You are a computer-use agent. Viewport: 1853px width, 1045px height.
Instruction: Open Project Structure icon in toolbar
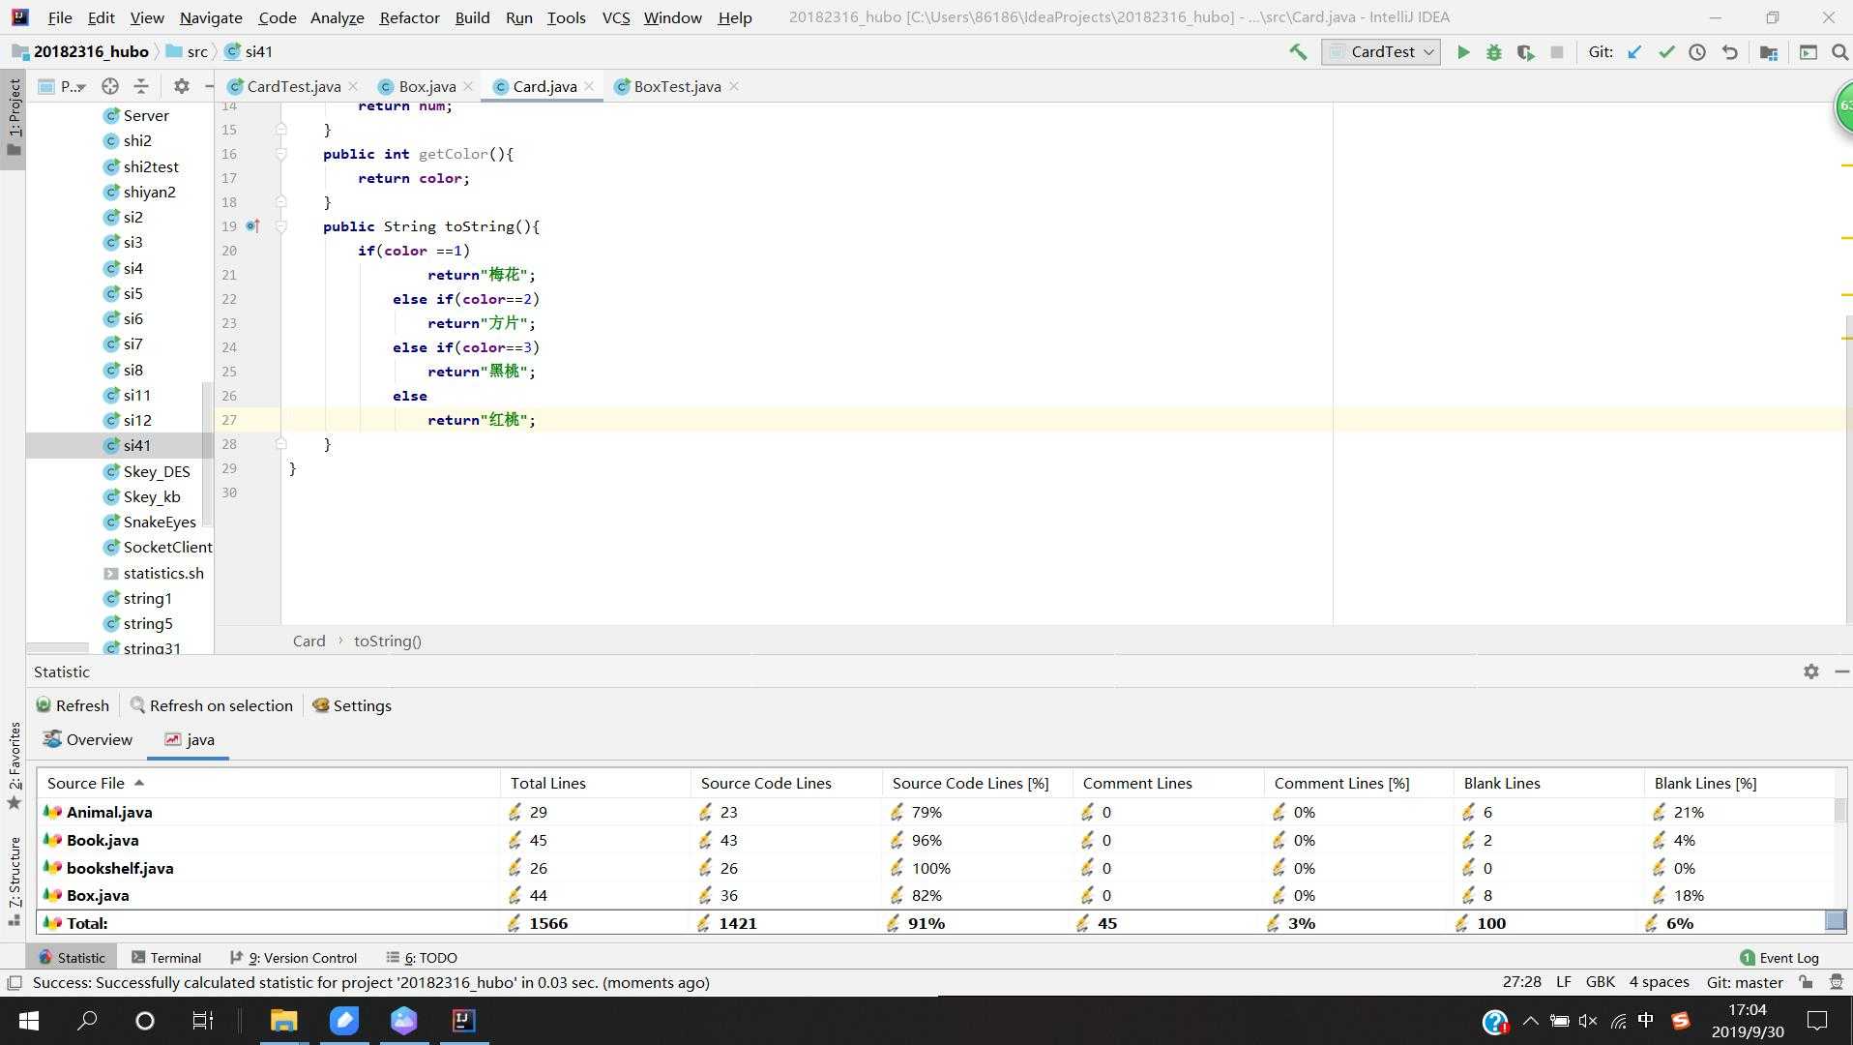click(x=1769, y=52)
